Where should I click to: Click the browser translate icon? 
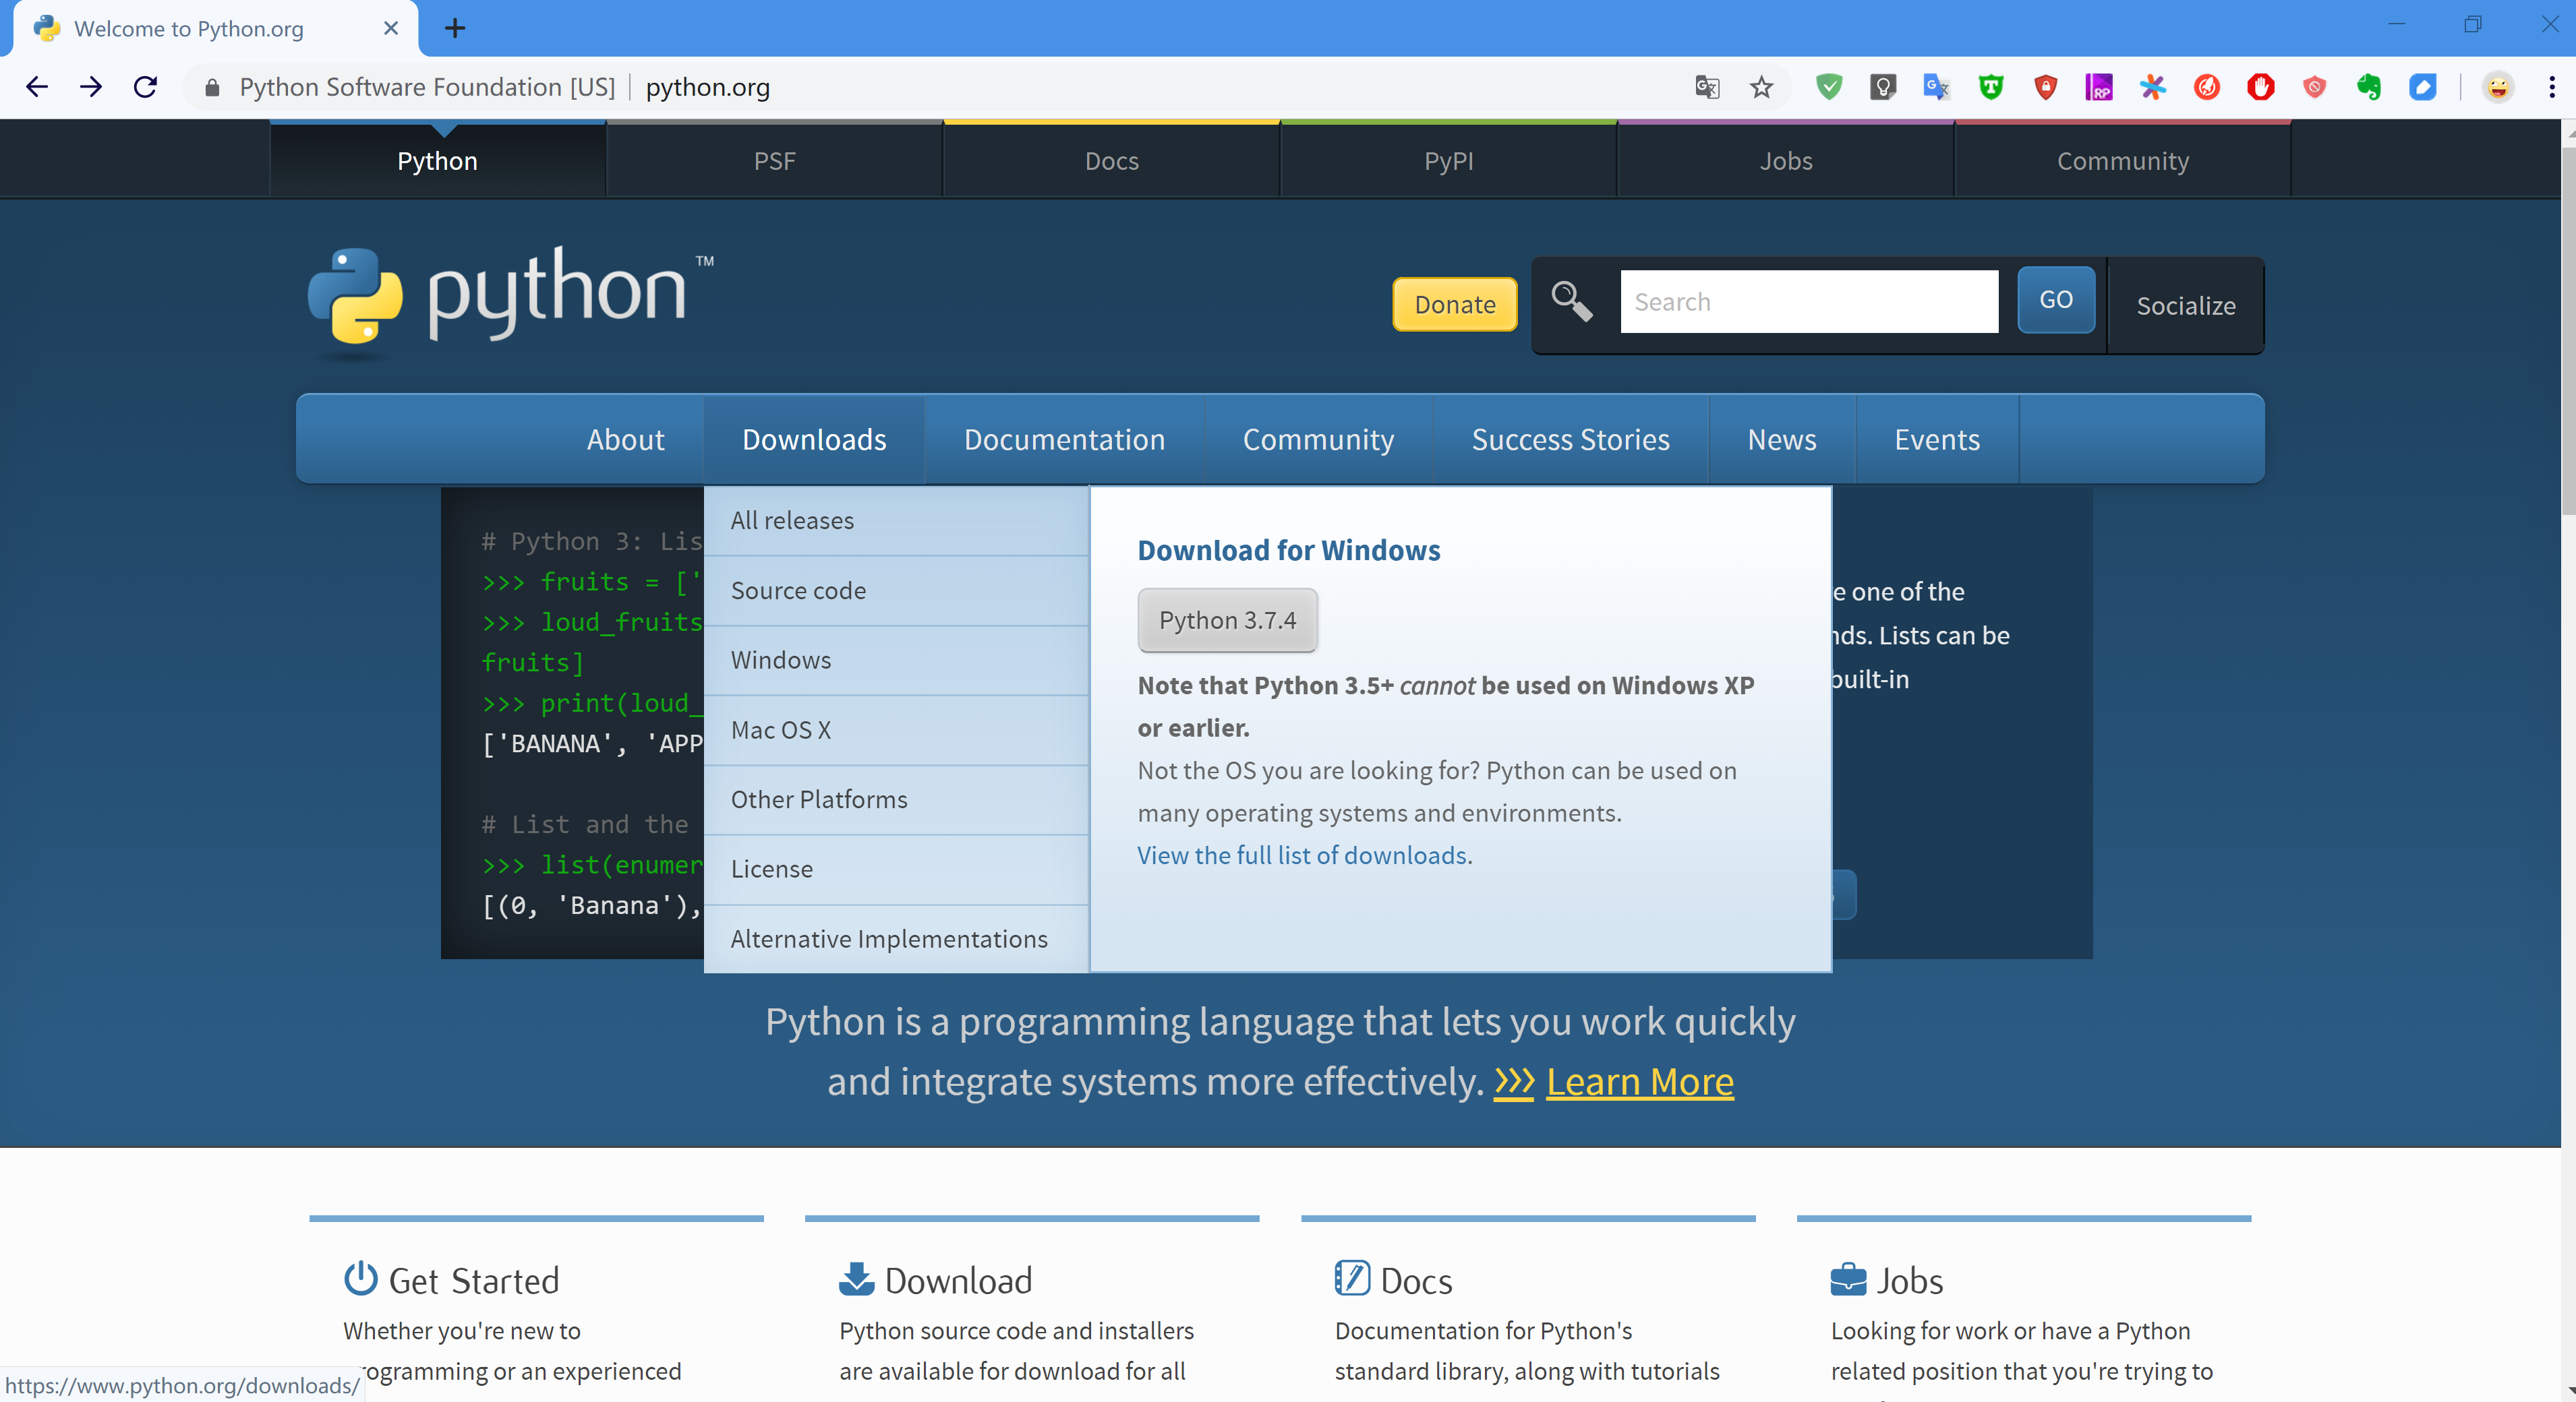click(1706, 86)
